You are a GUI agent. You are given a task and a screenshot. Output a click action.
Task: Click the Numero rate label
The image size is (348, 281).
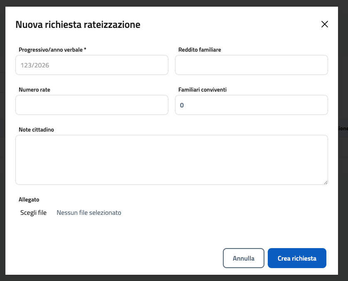click(34, 90)
